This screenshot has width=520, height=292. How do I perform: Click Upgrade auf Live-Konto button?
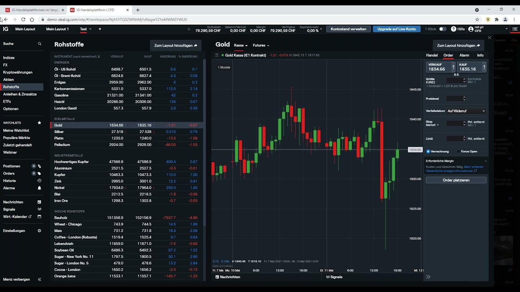coord(396,29)
